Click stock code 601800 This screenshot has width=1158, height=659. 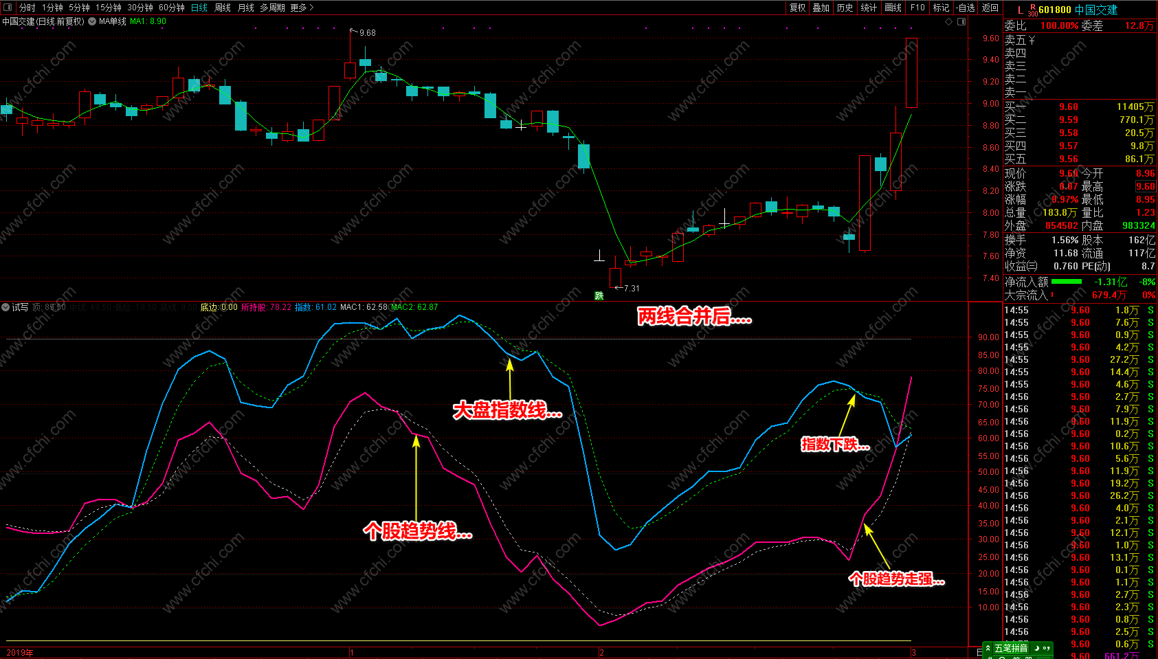click(x=1055, y=10)
